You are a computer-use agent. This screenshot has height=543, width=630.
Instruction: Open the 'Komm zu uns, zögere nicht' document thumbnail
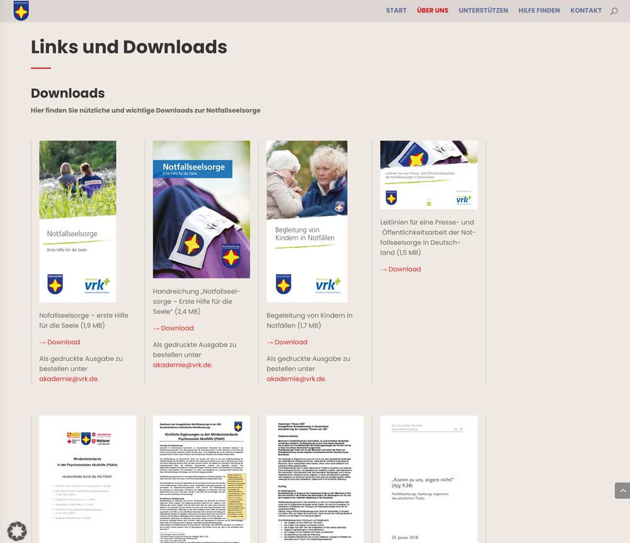tap(428, 477)
